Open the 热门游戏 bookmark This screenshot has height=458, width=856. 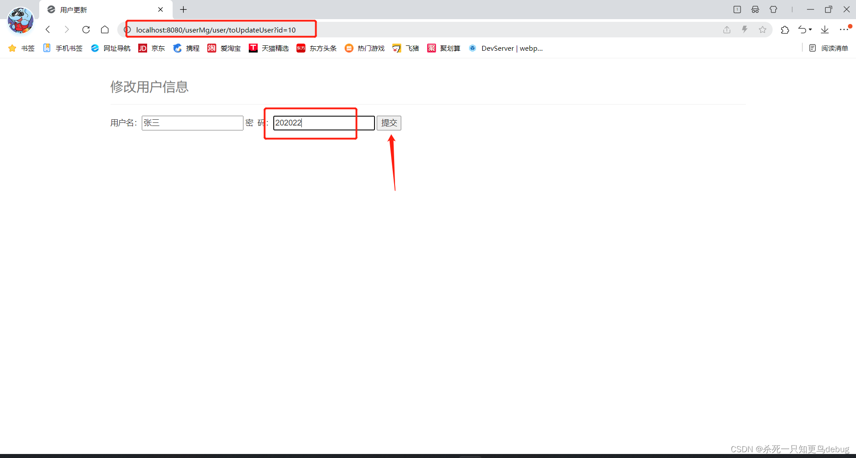[x=365, y=48]
